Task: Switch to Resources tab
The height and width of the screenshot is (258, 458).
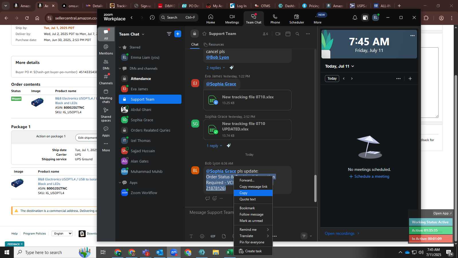Action: point(214,44)
